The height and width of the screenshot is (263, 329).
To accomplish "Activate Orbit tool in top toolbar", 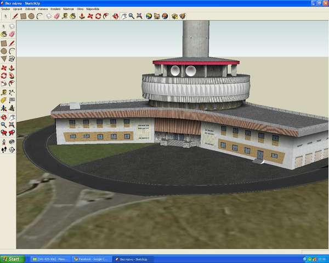I will (x=115, y=16).
